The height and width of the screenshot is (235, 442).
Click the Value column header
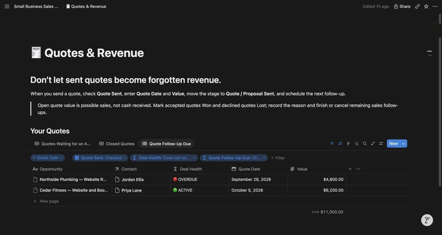point(317,169)
